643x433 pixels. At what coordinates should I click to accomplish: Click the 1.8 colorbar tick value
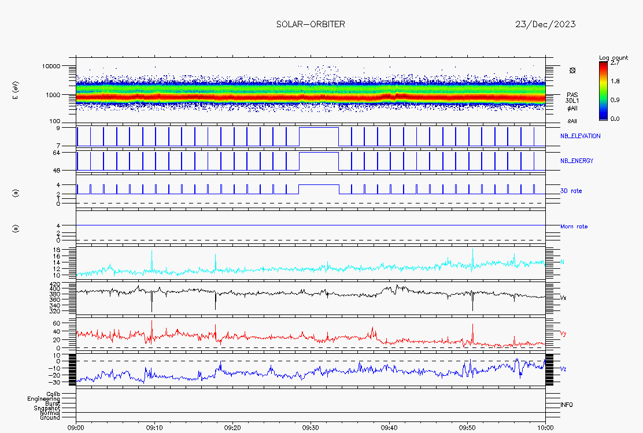coord(615,81)
